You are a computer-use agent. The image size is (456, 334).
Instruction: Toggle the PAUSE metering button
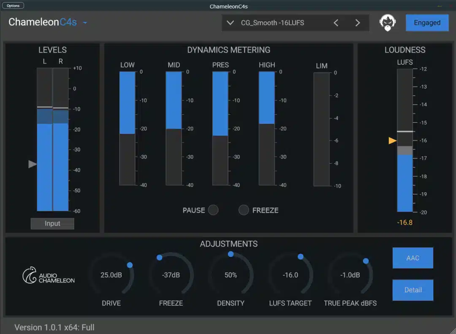pyautogui.click(x=213, y=210)
